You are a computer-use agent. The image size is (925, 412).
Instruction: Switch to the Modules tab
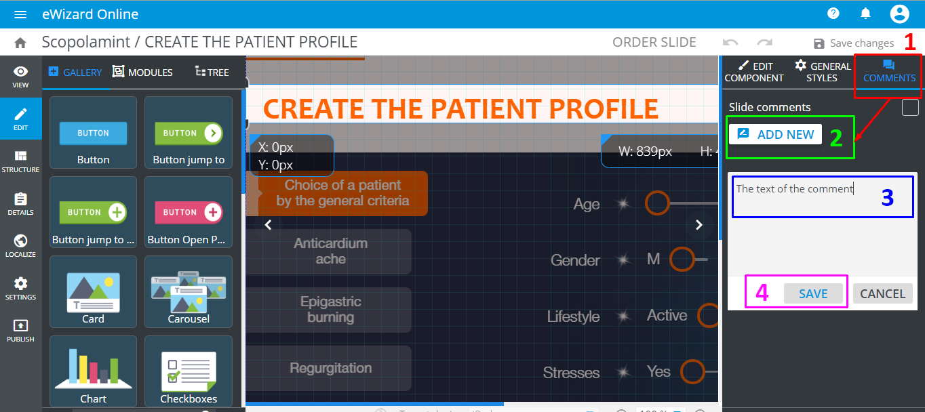click(142, 72)
